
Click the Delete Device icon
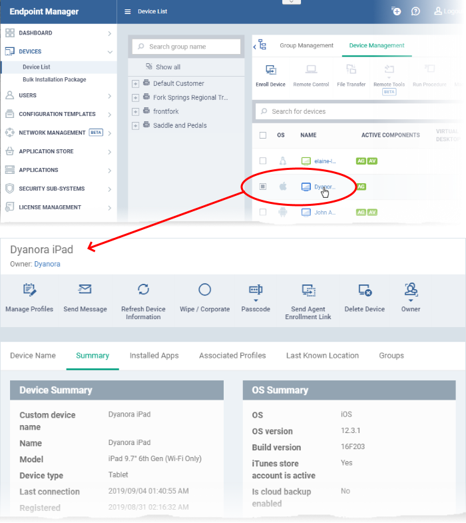pos(365,290)
